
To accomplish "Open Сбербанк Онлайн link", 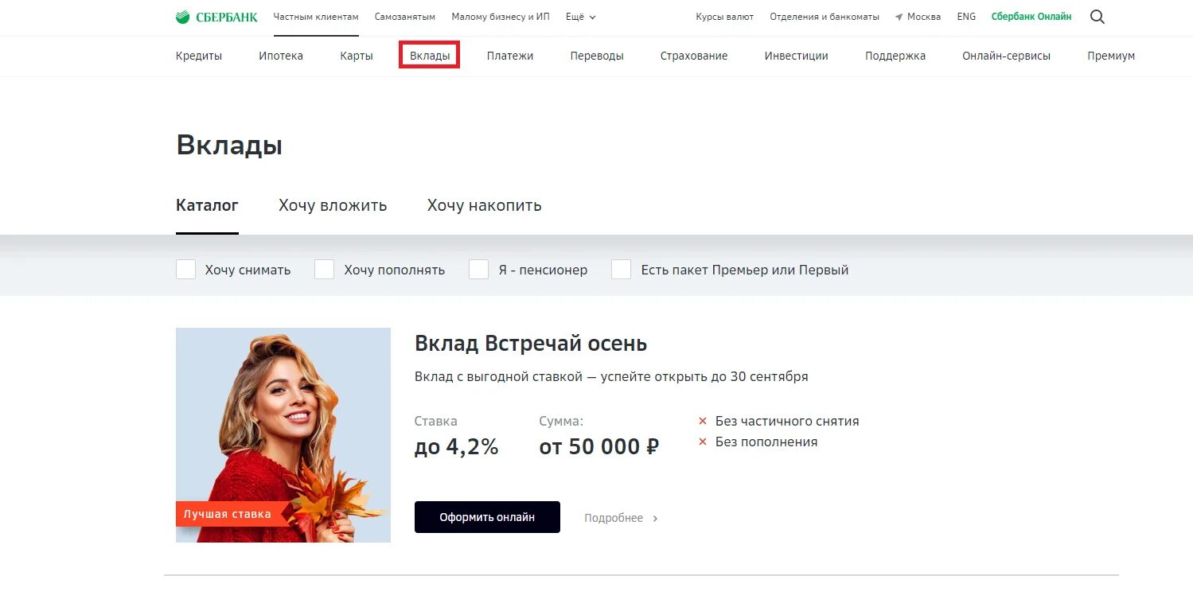I will [x=1031, y=17].
